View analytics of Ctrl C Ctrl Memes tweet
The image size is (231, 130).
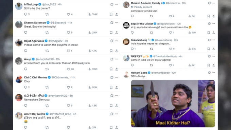coord(93,87)
